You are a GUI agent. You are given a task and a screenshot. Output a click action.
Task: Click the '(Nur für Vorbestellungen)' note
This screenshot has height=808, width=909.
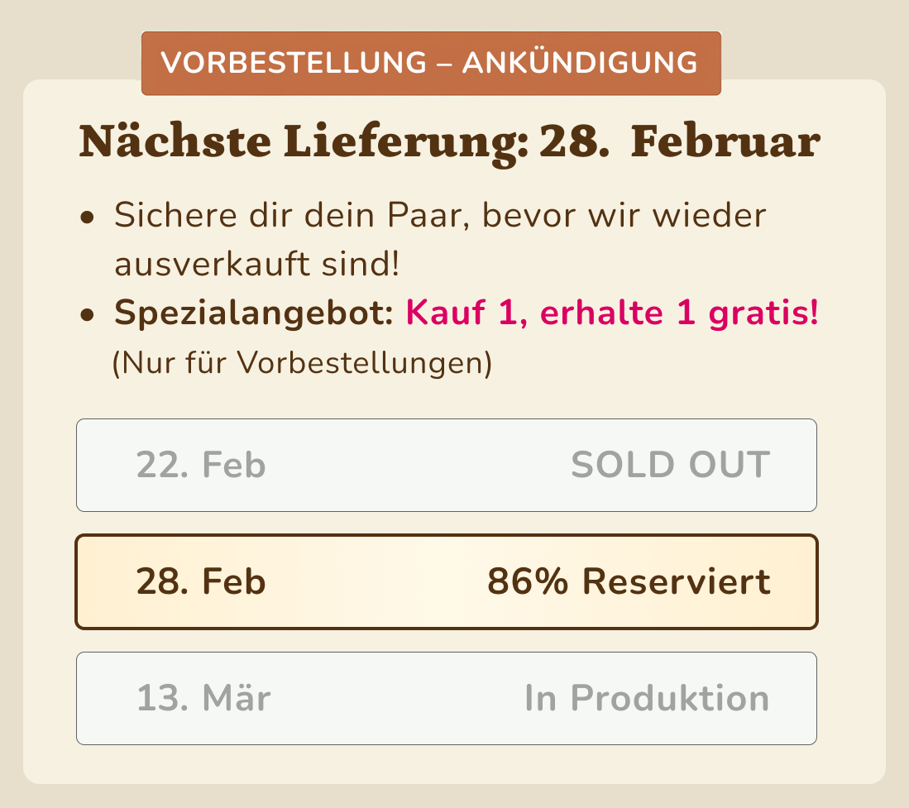click(x=302, y=363)
